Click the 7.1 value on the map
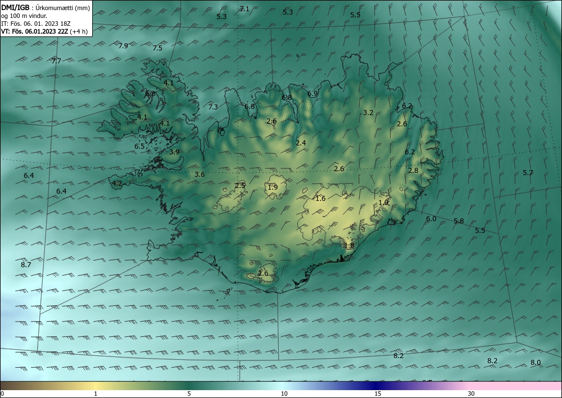Screen dimensions: 562x398 [x=244, y=9]
